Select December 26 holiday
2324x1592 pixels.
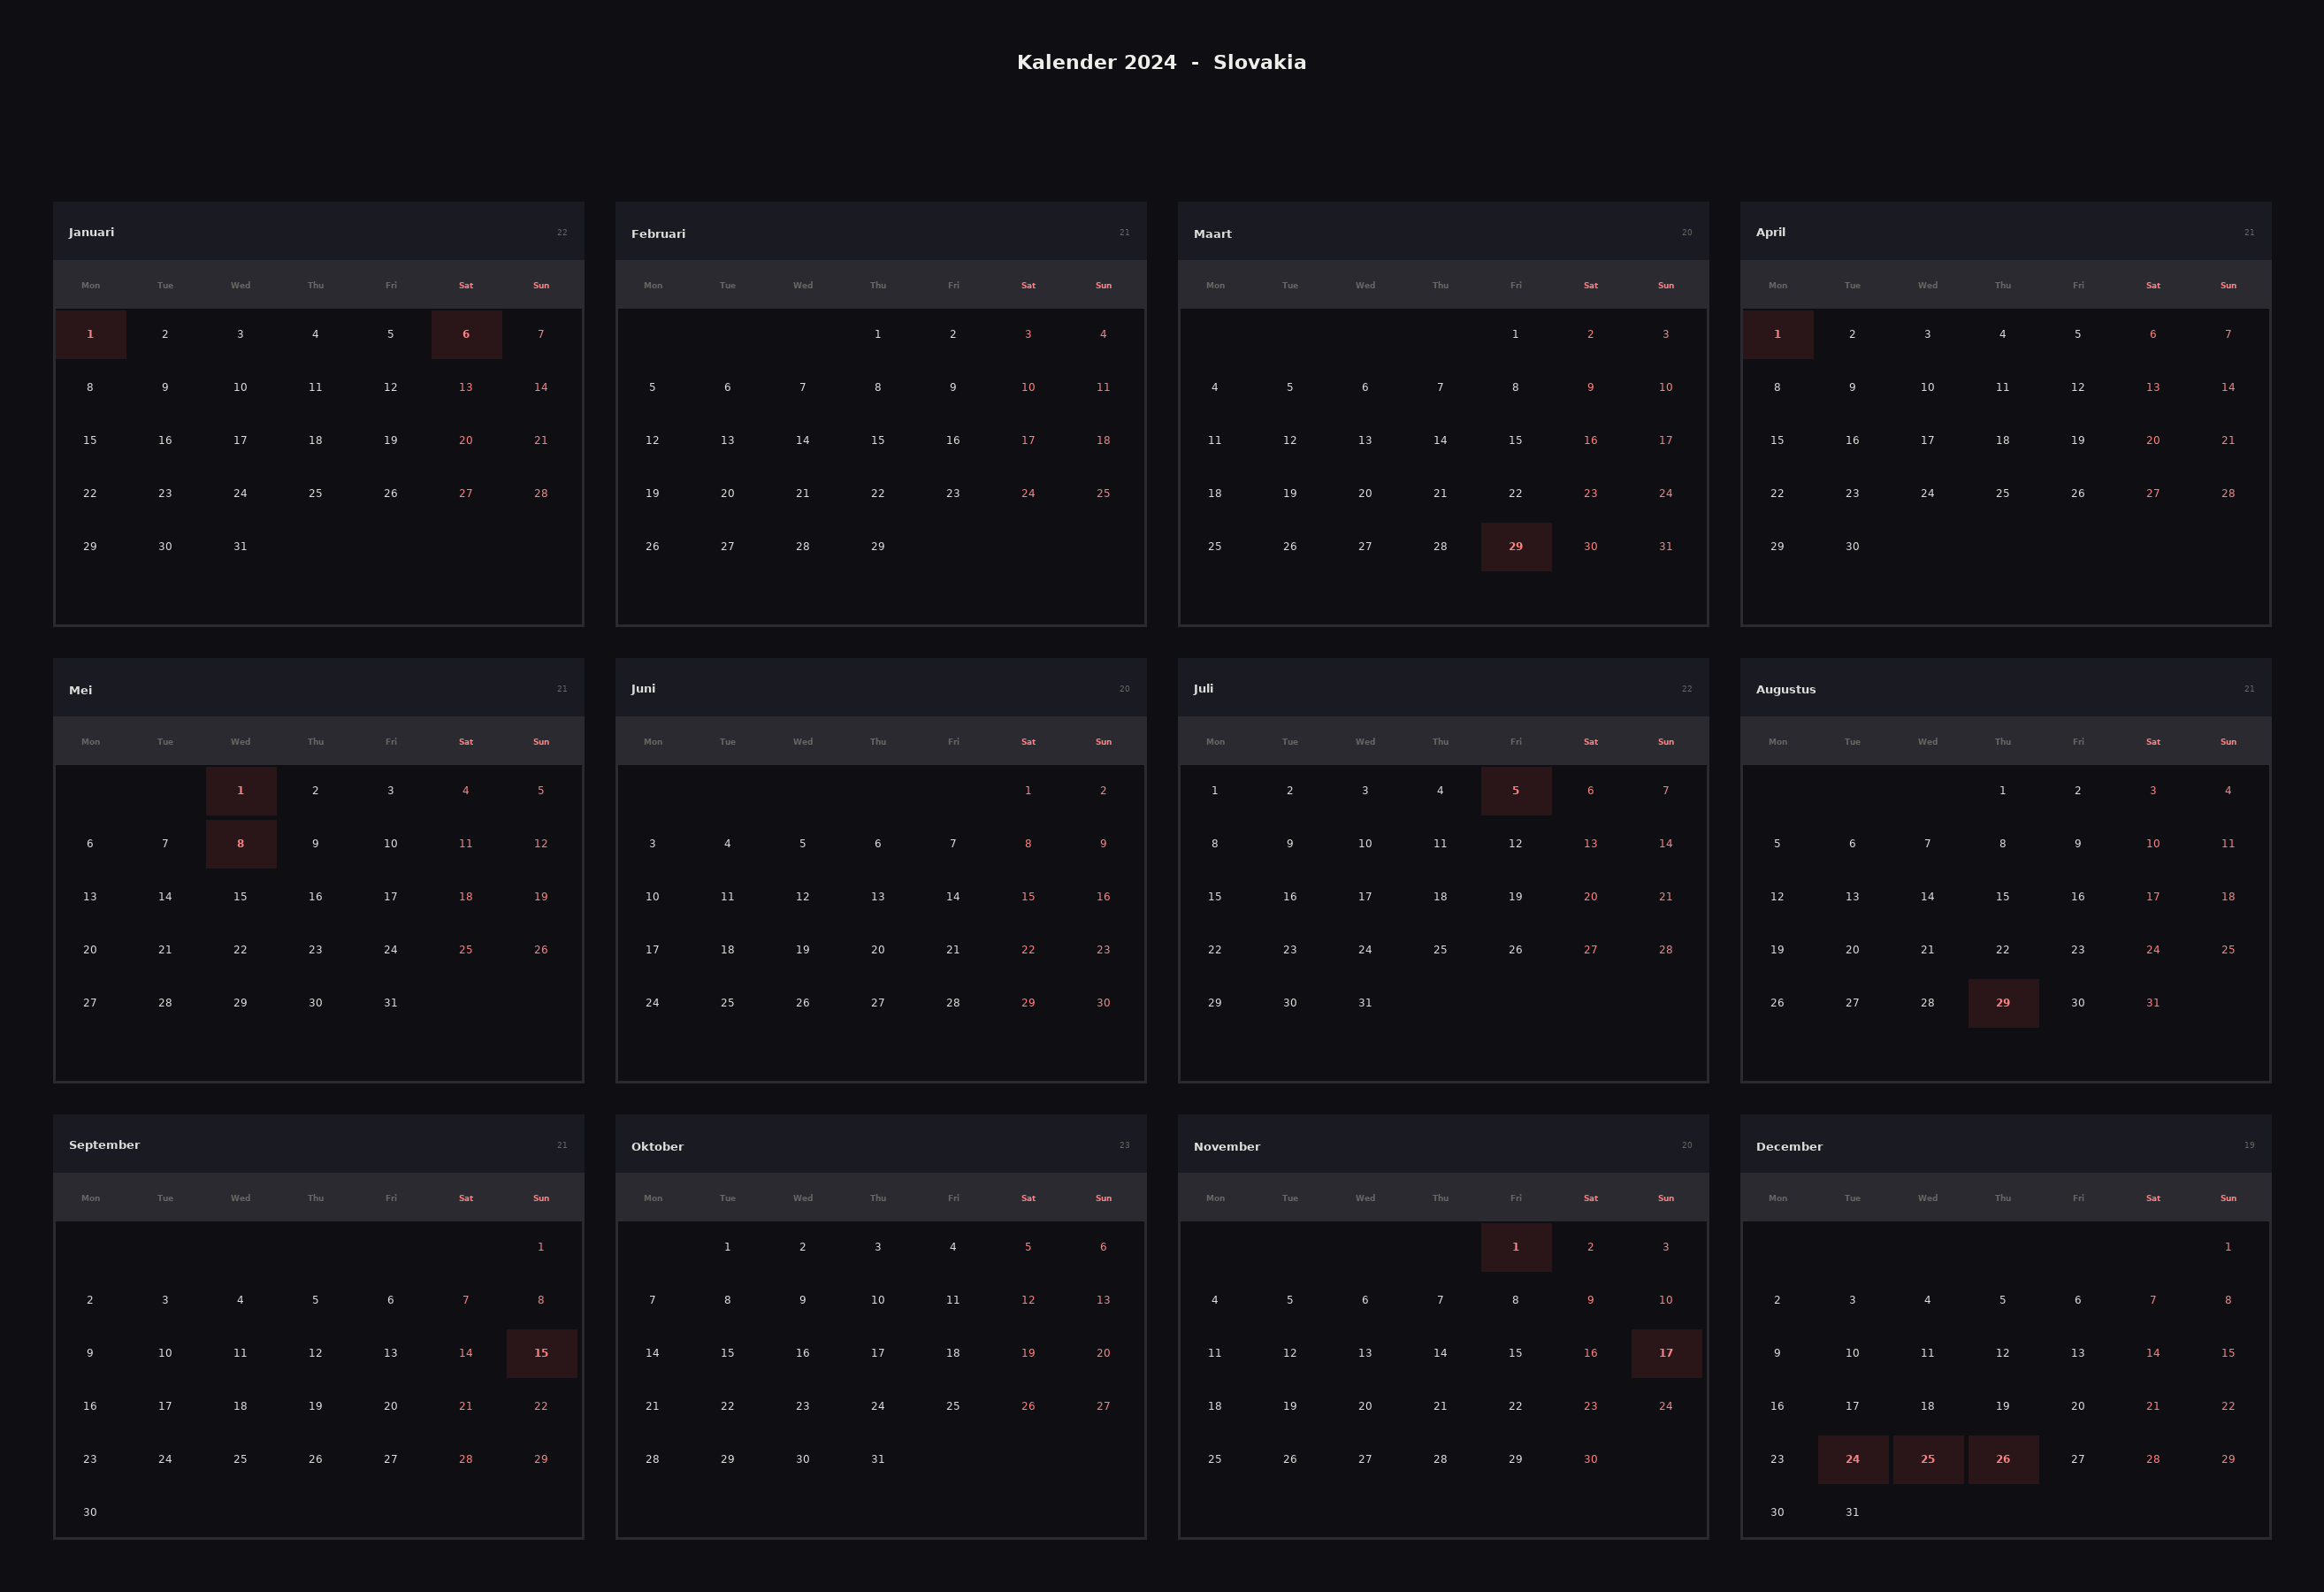(x=2003, y=1460)
